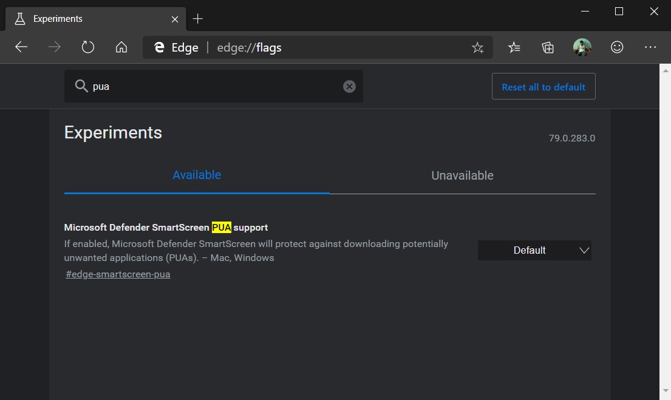Viewport: 671px width, 400px height.
Task: Open the Default dropdown for PUA support
Action: click(534, 250)
